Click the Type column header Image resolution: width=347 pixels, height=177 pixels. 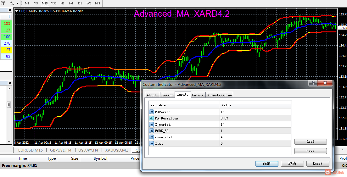[51, 158]
